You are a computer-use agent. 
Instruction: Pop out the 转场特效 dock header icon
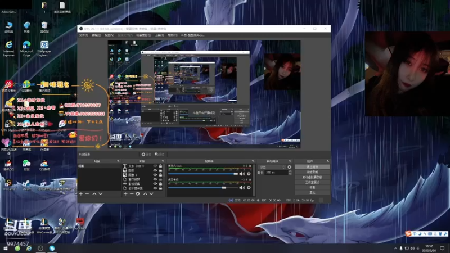point(290,161)
